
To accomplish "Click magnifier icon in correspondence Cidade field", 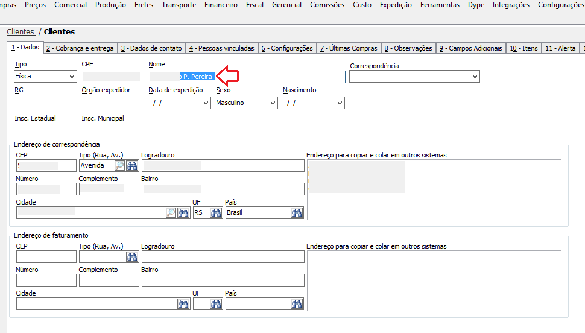I will tap(171, 212).
